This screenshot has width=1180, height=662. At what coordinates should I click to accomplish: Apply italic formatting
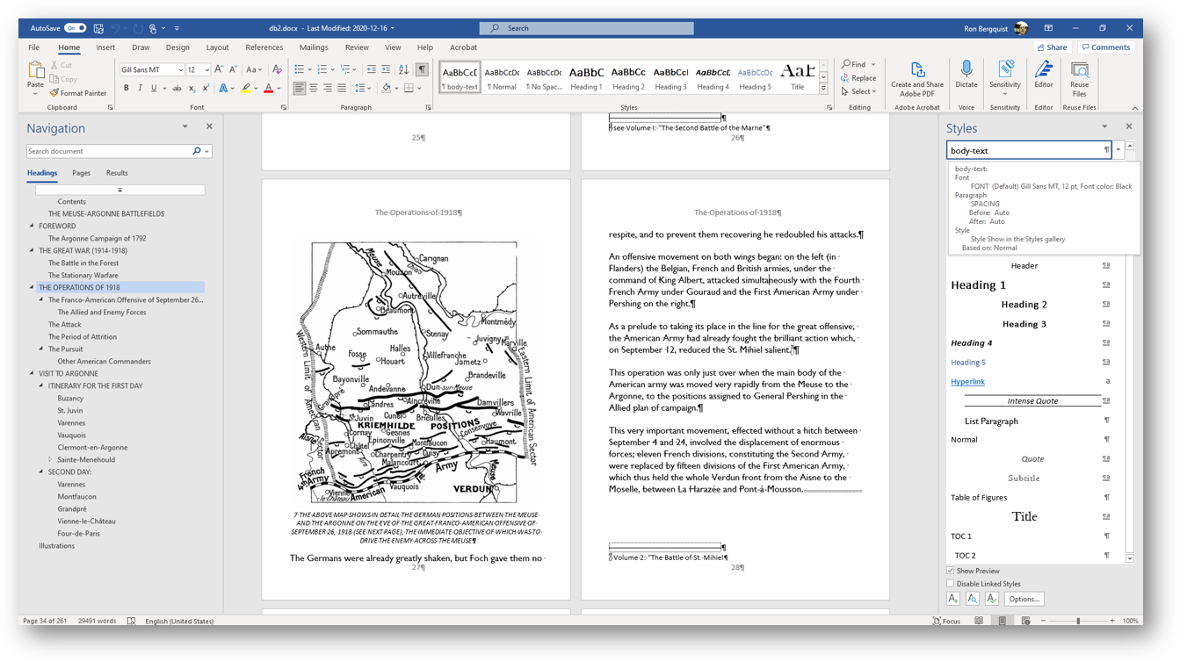pos(141,89)
